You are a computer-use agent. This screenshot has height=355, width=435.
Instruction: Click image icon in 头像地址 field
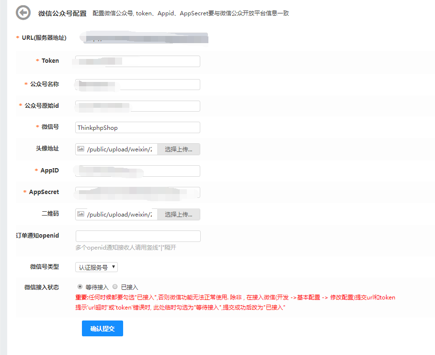[x=80, y=149]
